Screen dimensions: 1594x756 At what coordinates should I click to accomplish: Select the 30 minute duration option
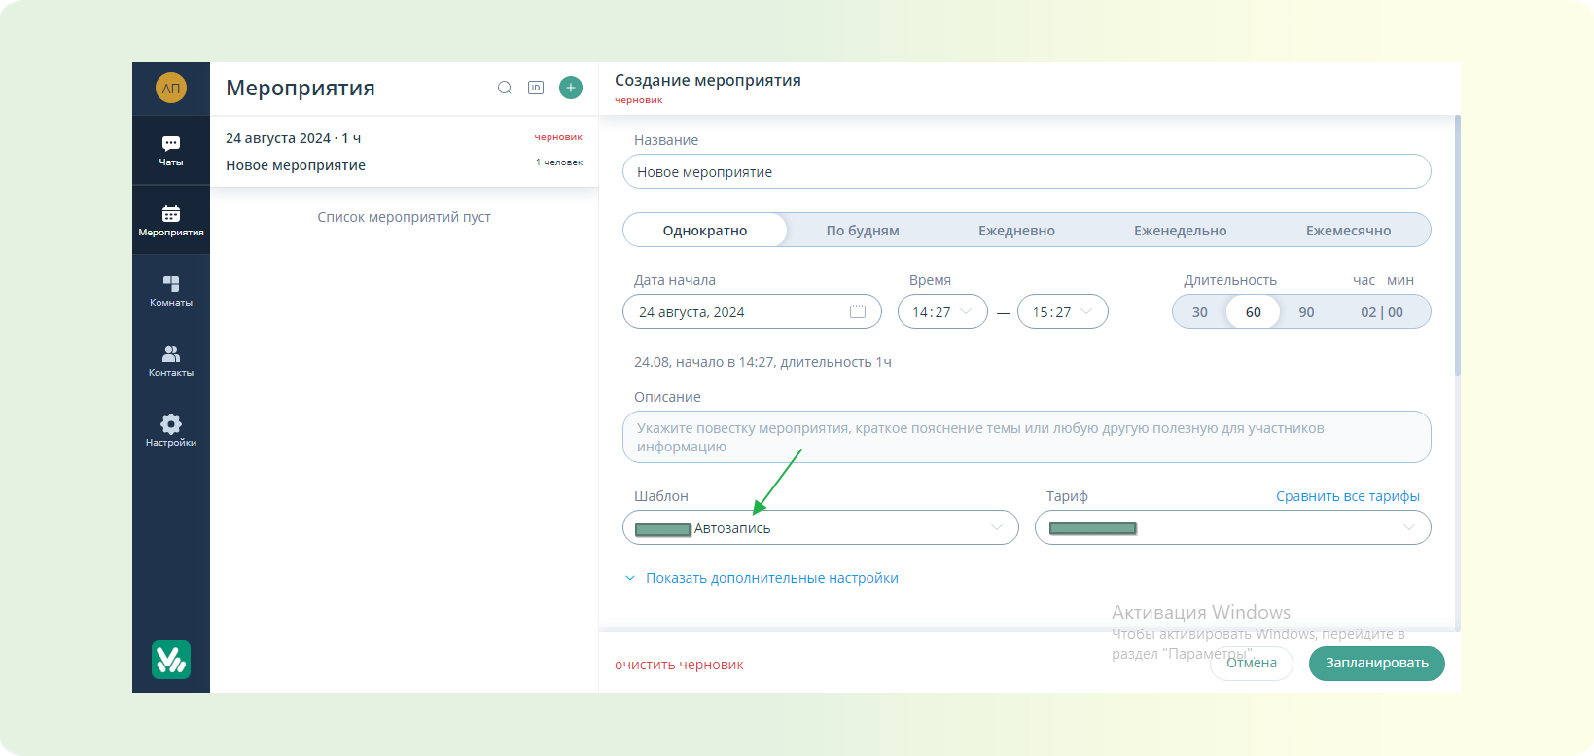click(x=1200, y=312)
